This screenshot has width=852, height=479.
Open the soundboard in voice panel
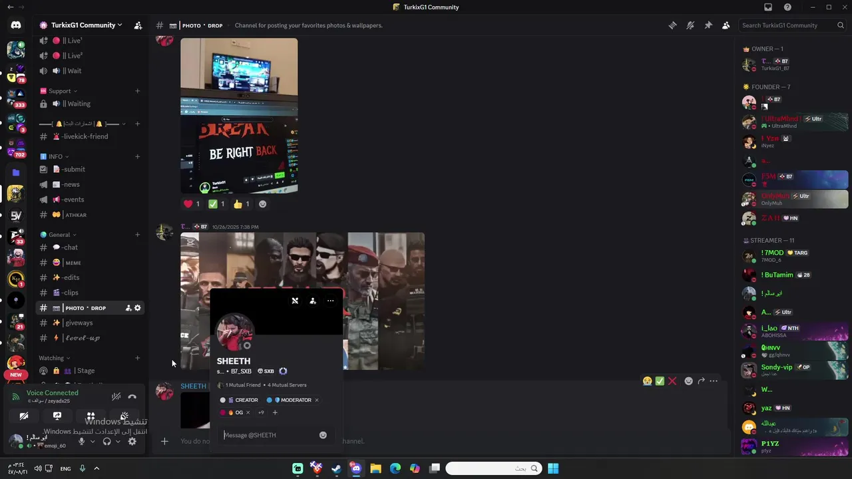[x=124, y=416]
